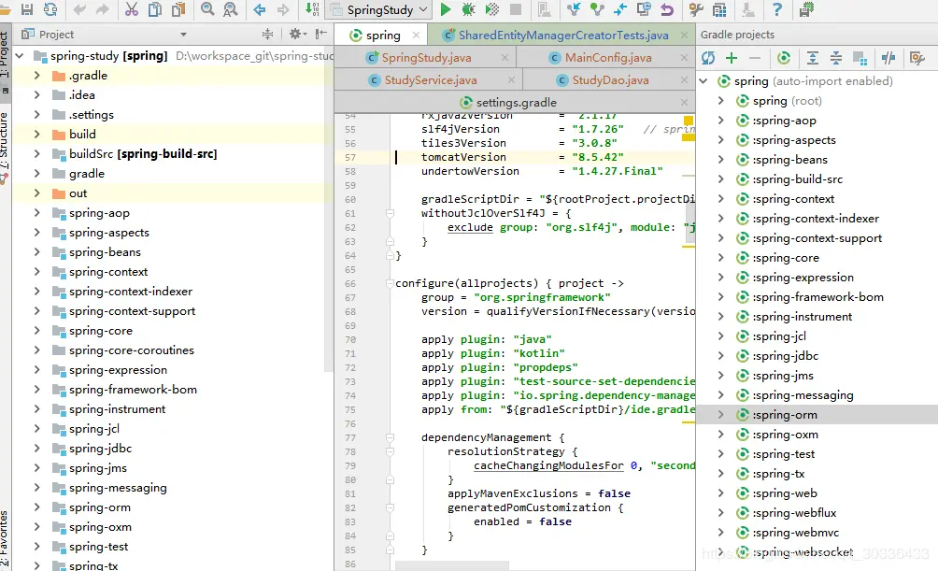Run SpringStudy with the green play button

coord(446,10)
